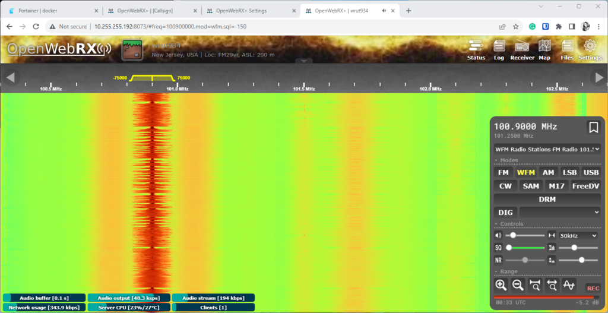608x313 pixels.
Task: Open the WFM Radio Stations bookmark dropdown
Action: click(547, 149)
